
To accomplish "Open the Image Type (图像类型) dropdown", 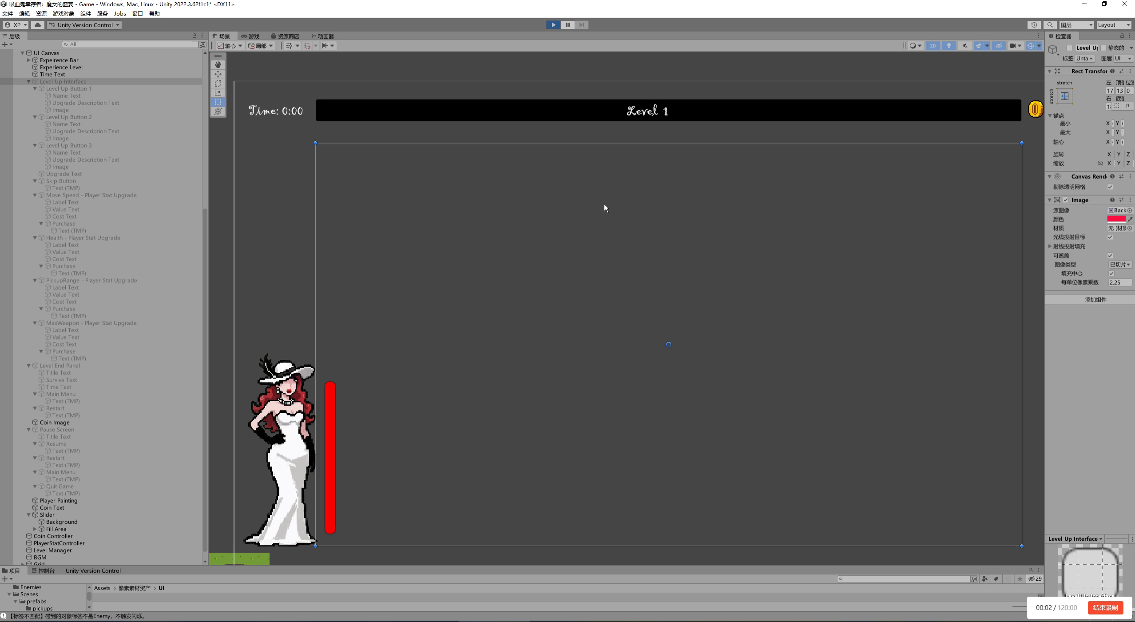I will pyautogui.click(x=1120, y=265).
